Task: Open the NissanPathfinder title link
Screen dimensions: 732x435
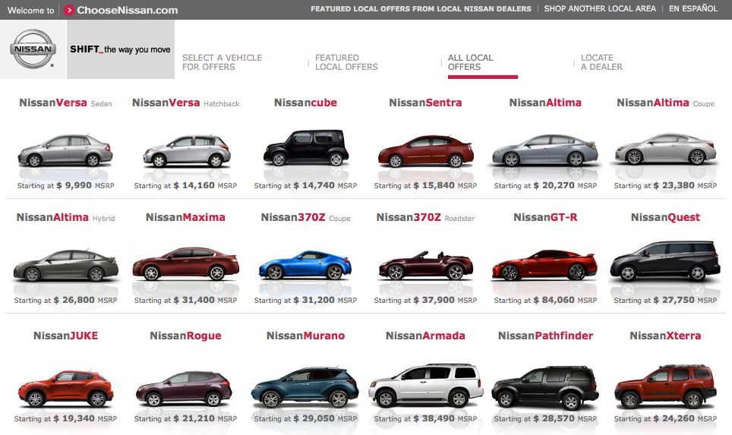Action: pyautogui.click(x=545, y=336)
